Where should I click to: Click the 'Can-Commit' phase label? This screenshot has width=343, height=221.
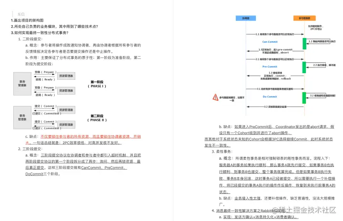click(270, 42)
